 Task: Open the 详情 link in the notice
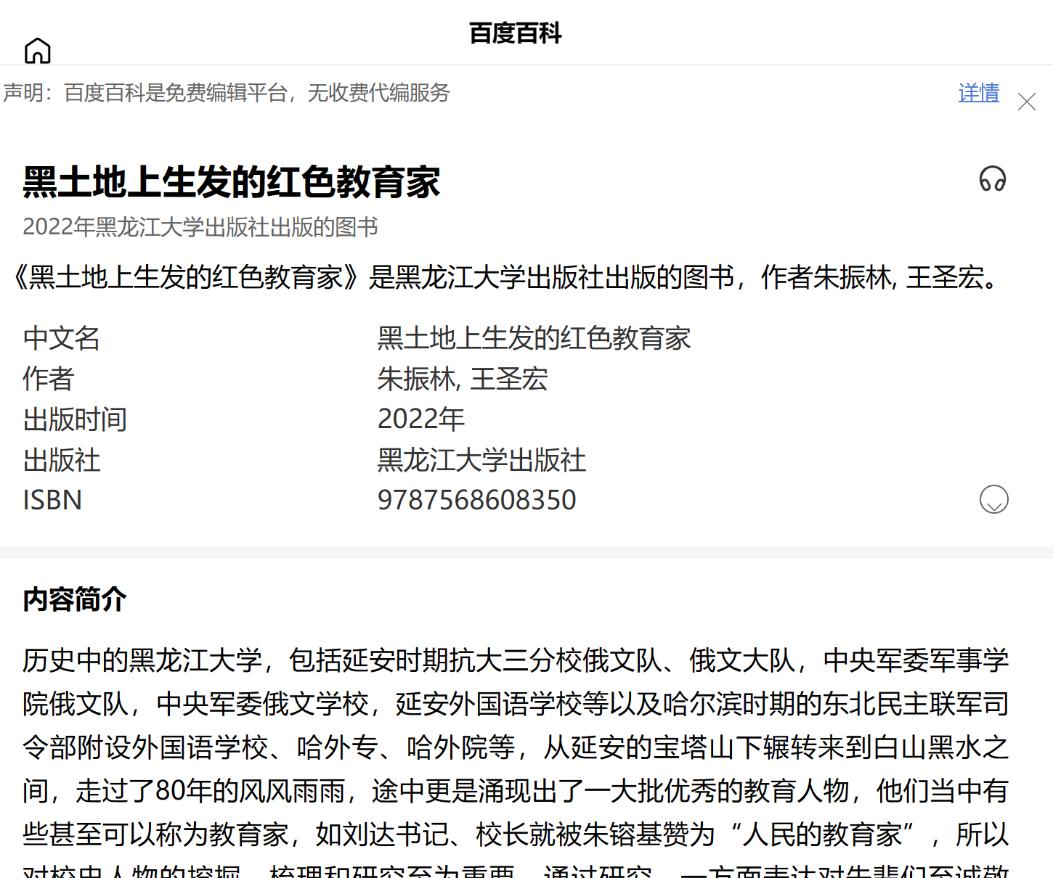pyautogui.click(x=978, y=93)
